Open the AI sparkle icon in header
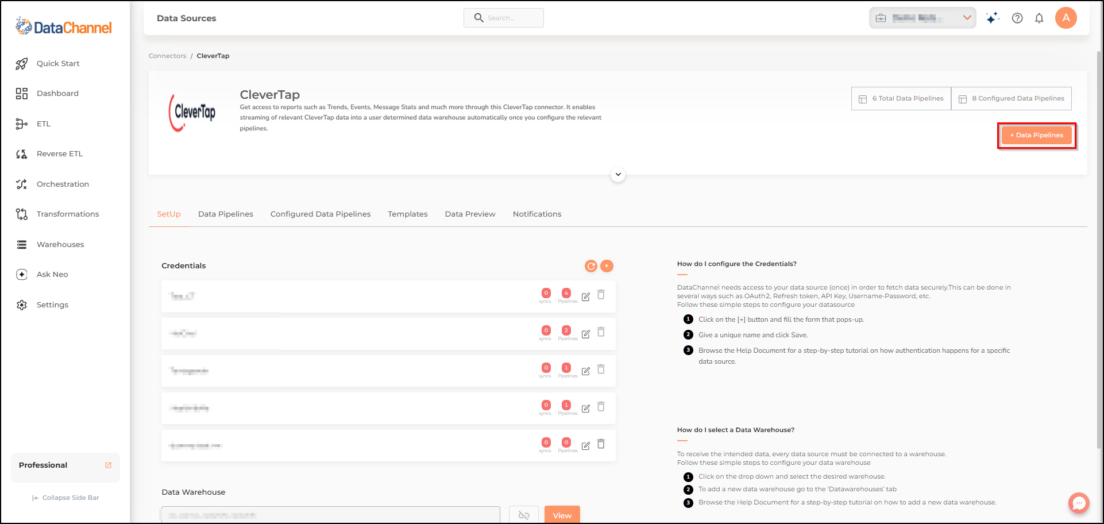This screenshot has width=1104, height=524. (x=992, y=18)
